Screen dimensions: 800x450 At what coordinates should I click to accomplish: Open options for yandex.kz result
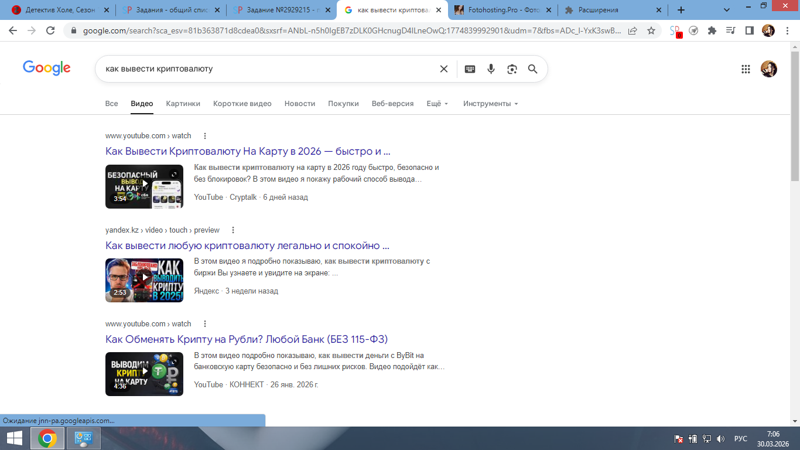pyautogui.click(x=233, y=230)
